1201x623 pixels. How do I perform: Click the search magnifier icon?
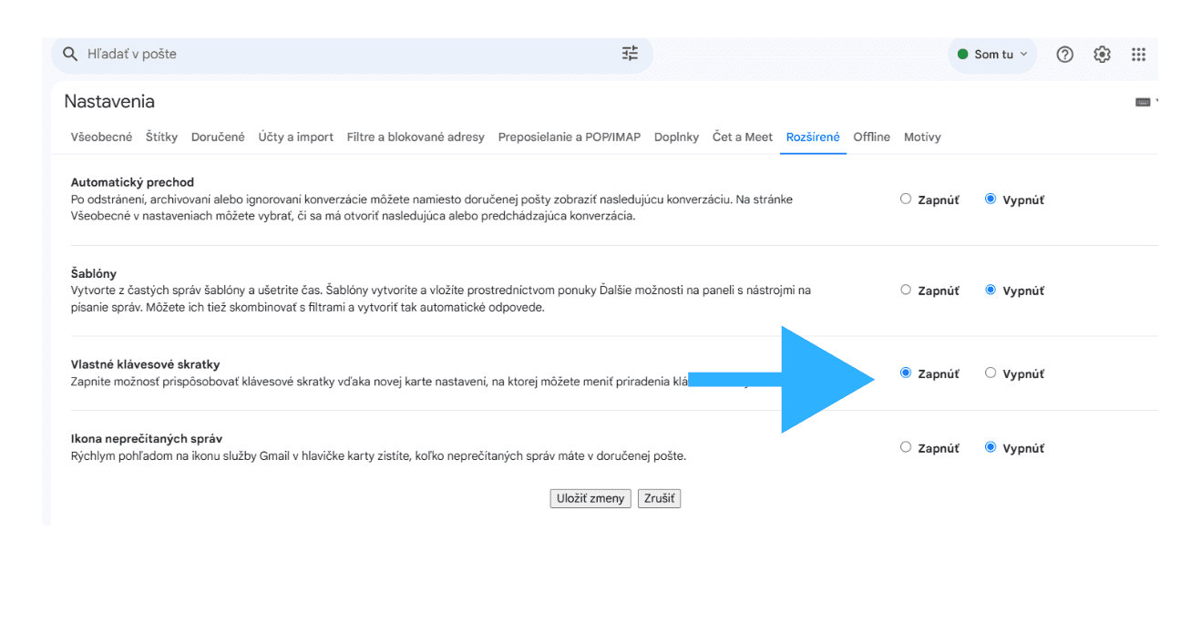(70, 55)
